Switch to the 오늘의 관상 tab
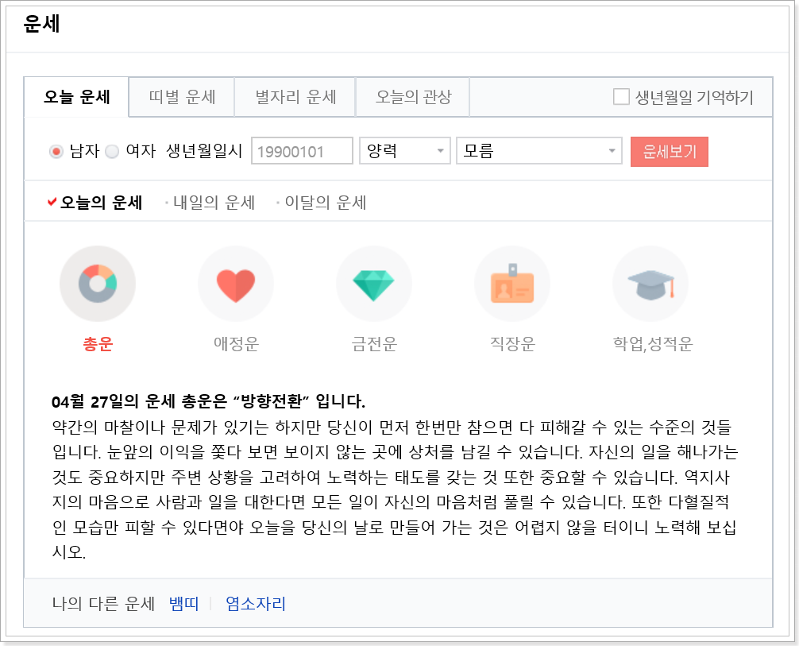 pyautogui.click(x=413, y=97)
